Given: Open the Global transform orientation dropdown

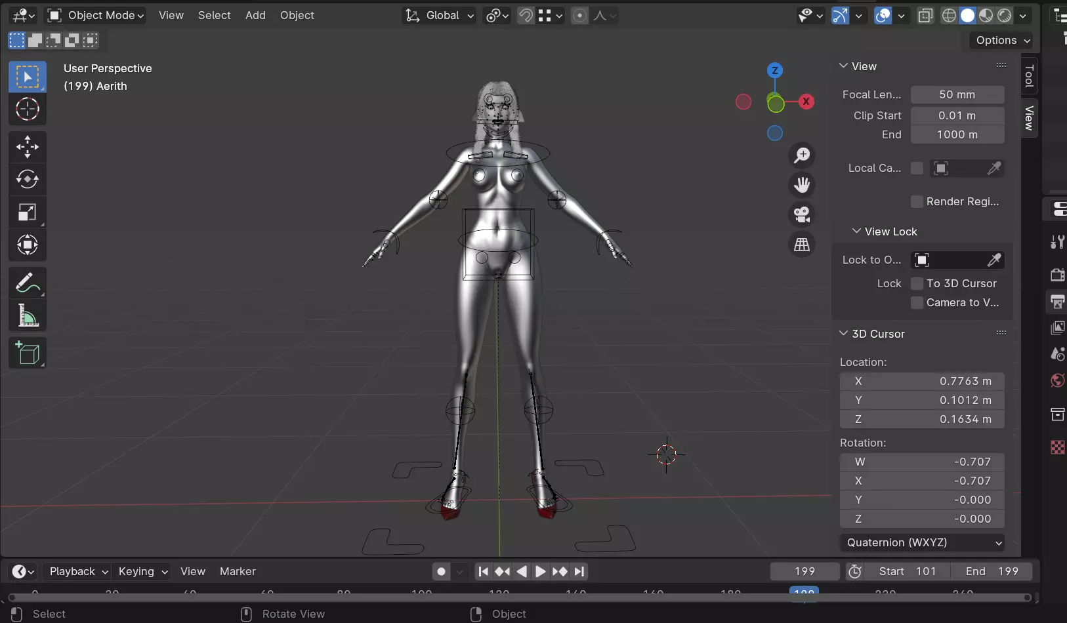Looking at the screenshot, I should (439, 15).
